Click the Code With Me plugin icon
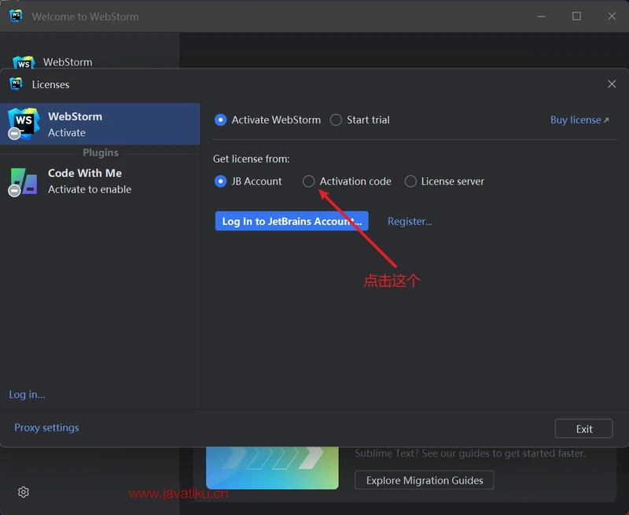 pos(23,180)
